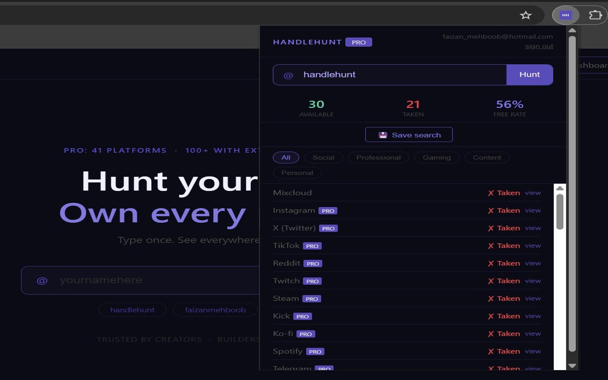Bookmark this page with the star icon
608x380 pixels.
(525, 15)
